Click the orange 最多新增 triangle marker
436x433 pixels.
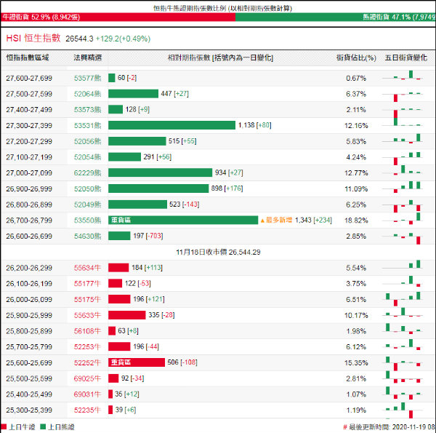[x=262, y=221]
